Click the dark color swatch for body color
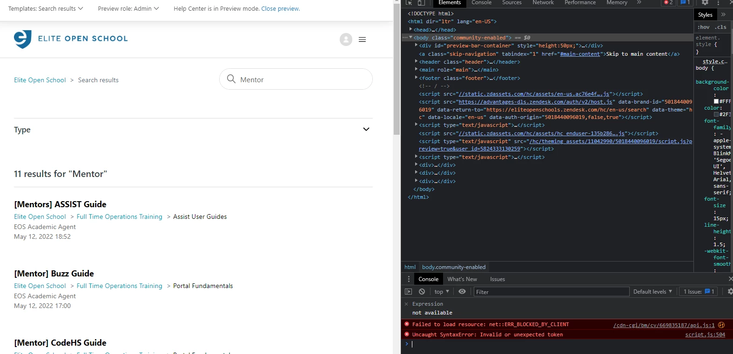The image size is (733, 354). point(716,114)
